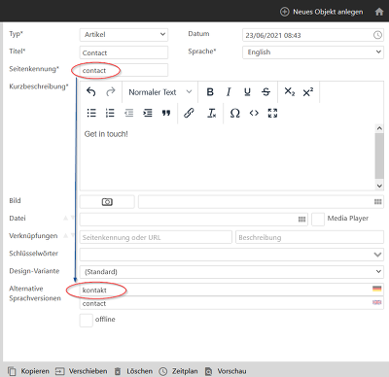Decrease the text indent
This screenshot has height=377, width=389.
(x=129, y=113)
